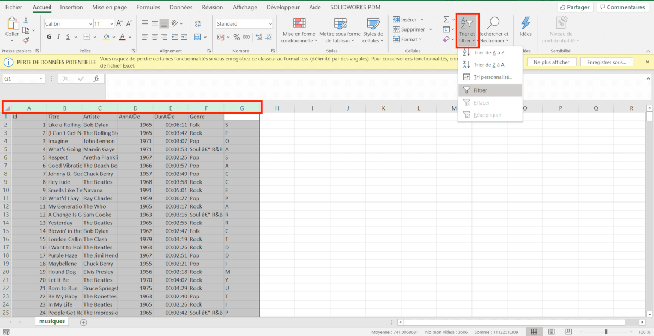The width and height of the screenshot is (654, 336).
Task: Choose Trier de A à Z
Action: (x=489, y=53)
